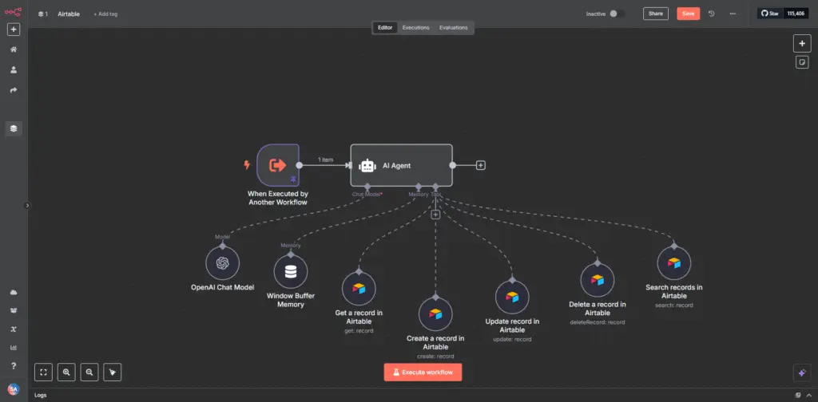Open the templates icon below the cloud
818x402 pixels.
coord(14,311)
